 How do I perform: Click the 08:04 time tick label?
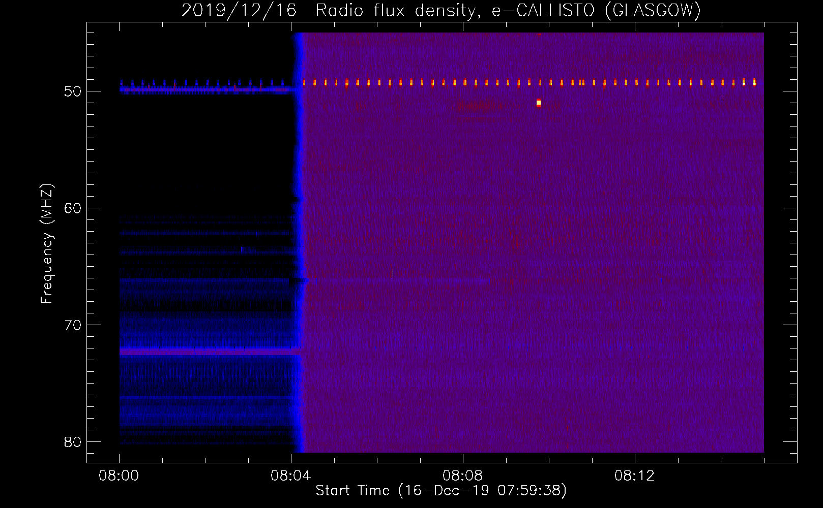click(291, 476)
